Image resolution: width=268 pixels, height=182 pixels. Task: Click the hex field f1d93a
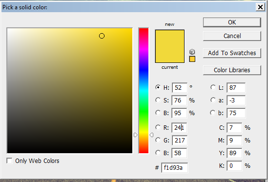174,168
